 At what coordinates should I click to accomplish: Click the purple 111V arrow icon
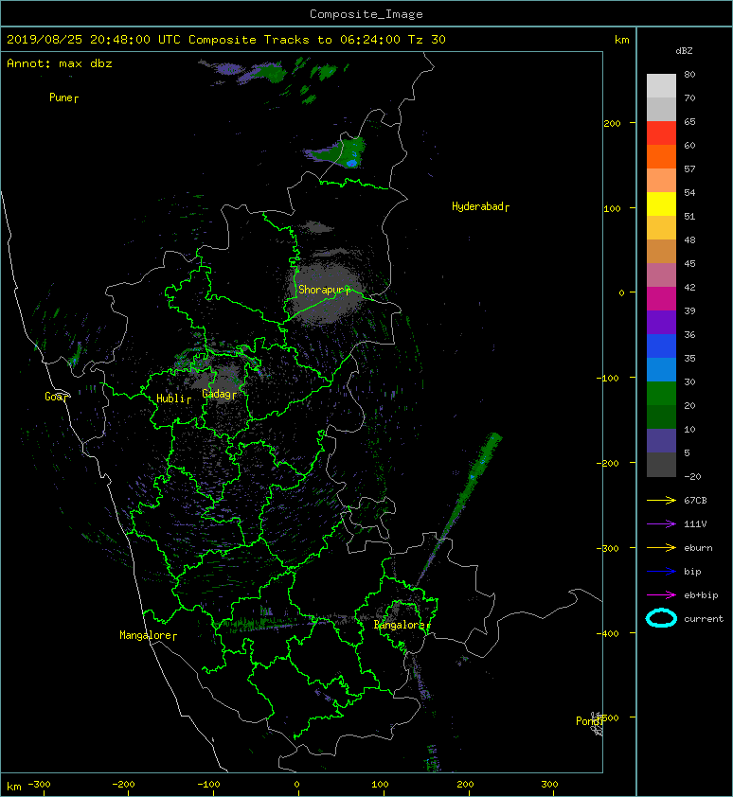tap(661, 524)
